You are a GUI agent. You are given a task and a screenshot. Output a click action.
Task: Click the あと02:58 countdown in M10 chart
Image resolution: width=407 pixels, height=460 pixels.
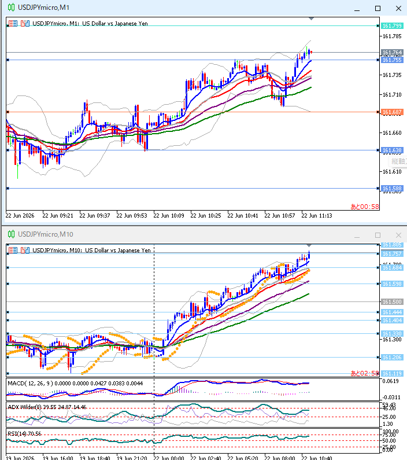click(x=365, y=373)
